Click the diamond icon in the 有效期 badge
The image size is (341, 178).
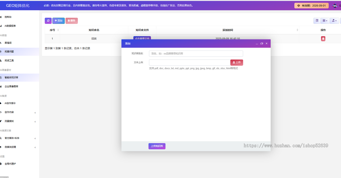point(299,6)
